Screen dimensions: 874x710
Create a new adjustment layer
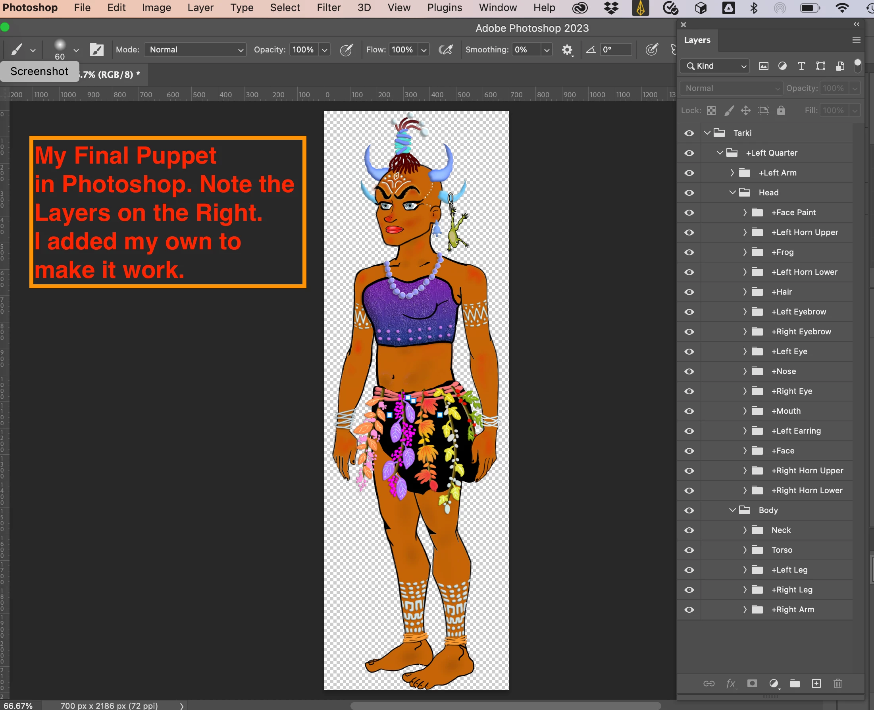(774, 683)
